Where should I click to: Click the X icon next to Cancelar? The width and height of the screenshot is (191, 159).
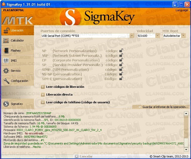pos(77,156)
